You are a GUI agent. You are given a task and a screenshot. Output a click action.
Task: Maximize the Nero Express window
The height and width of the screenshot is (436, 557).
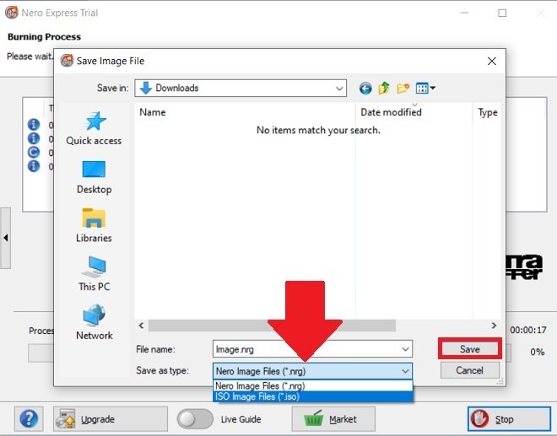pyautogui.click(x=502, y=13)
